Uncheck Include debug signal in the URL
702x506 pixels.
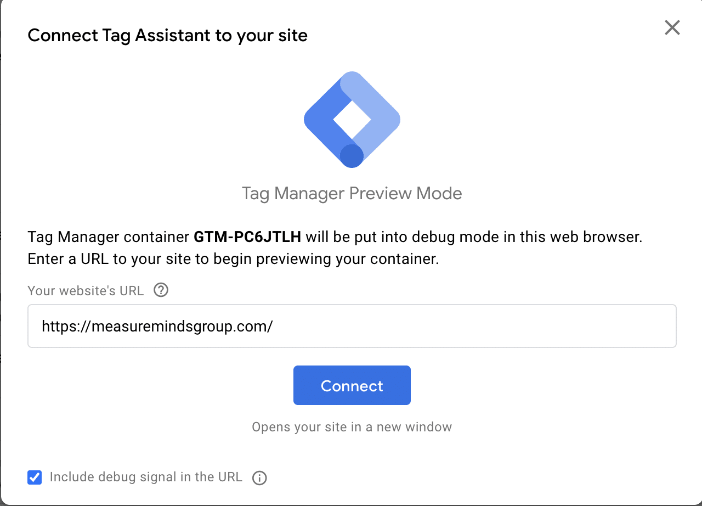pyautogui.click(x=35, y=477)
